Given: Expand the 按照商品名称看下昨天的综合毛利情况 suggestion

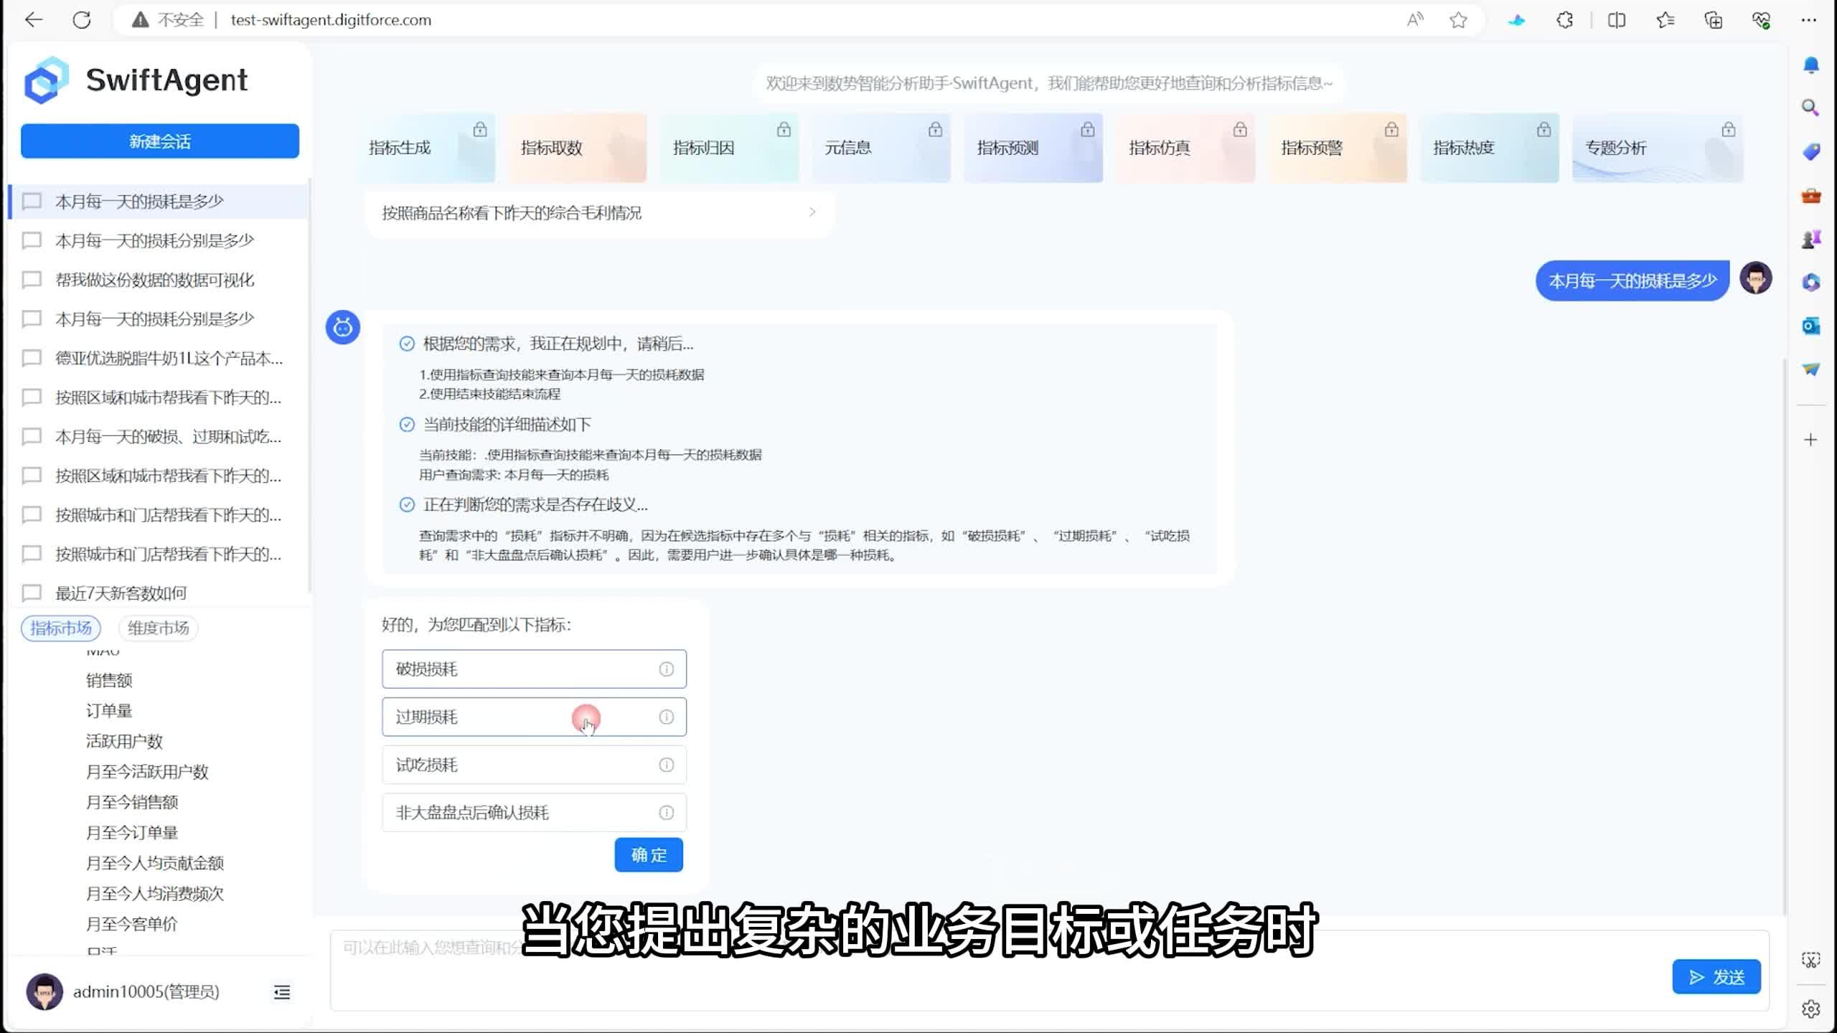Looking at the screenshot, I should pos(812,212).
